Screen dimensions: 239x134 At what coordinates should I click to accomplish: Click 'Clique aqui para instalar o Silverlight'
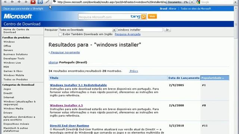(23, 9)
